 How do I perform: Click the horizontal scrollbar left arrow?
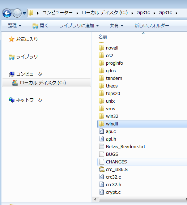(x=95, y=199)
